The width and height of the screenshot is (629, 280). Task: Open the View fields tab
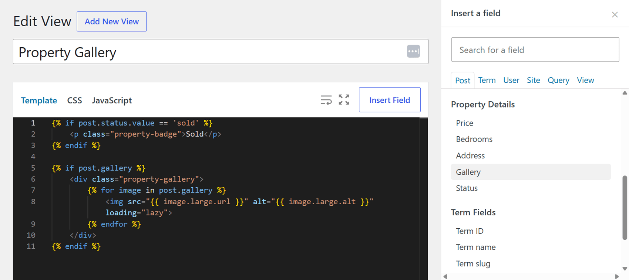point(585,80)
